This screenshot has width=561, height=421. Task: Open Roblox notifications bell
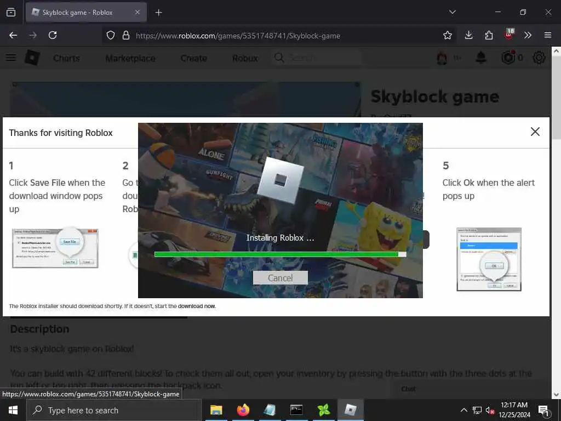(x=481, y=58)
